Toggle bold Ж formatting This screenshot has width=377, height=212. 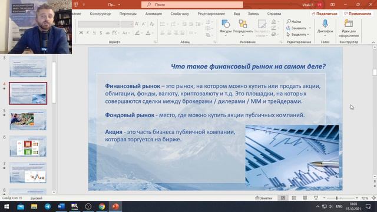point(81,33)
